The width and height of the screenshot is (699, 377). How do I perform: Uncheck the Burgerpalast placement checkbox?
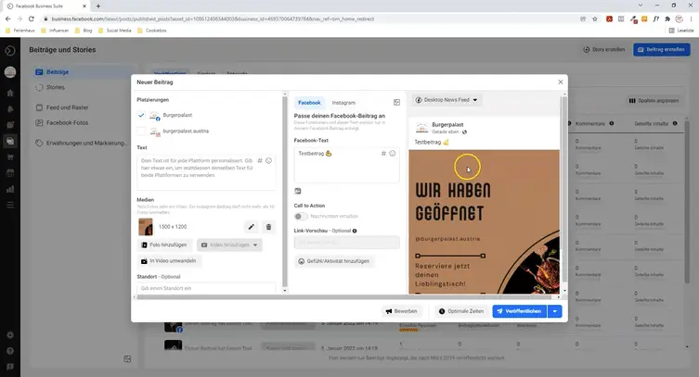[141, 115]
